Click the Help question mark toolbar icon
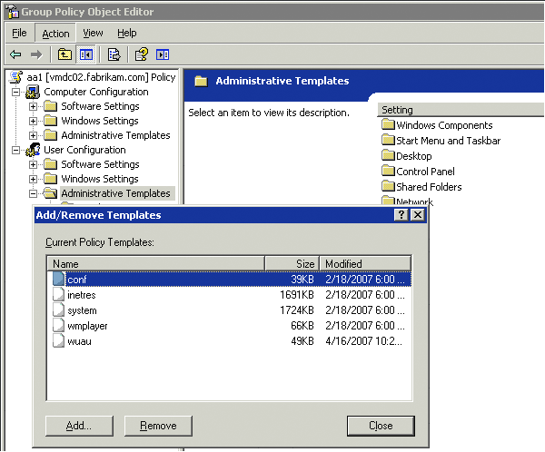The image size is (545, 452). [x=142, y=54]
